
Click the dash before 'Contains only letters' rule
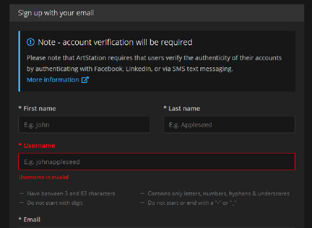click(142, 194)
